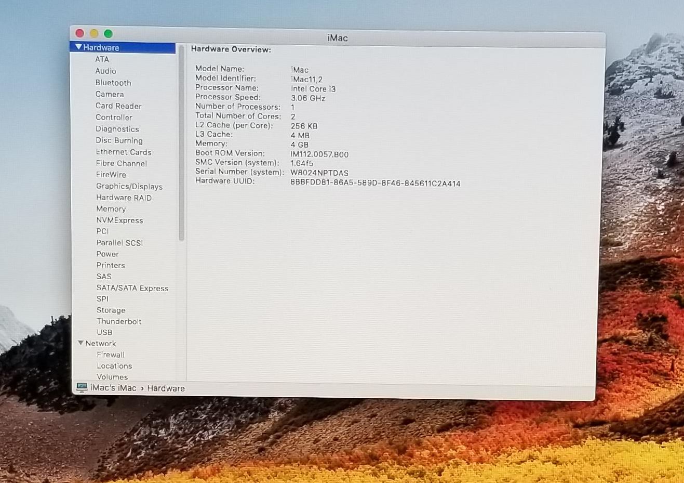
Task: Click iMac's iMac in path bar
Action: [113, 388]
